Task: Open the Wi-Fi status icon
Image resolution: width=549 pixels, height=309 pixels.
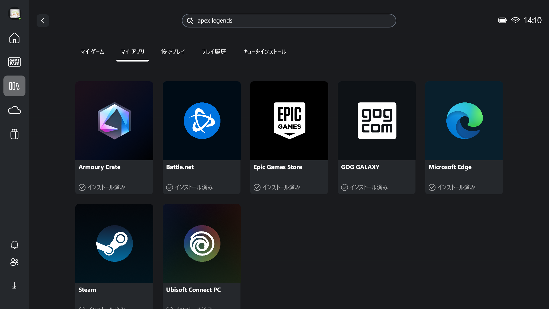Action: point(516,20)
